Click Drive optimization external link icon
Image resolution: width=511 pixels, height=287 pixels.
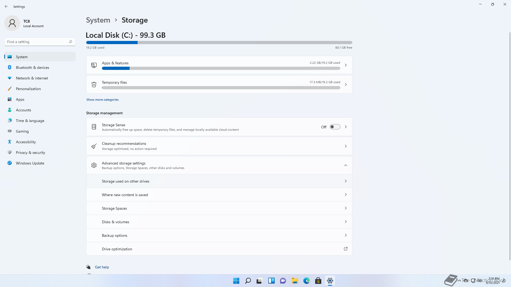coord(346,249)
